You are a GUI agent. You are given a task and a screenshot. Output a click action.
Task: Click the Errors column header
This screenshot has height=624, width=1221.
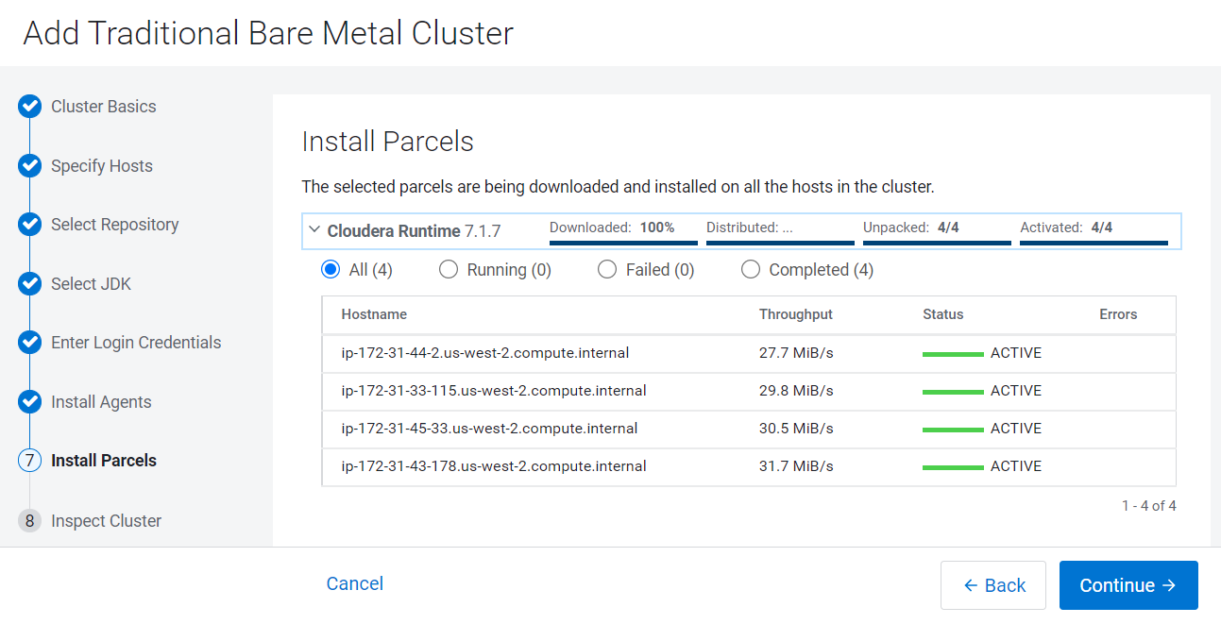point(1118,314)
